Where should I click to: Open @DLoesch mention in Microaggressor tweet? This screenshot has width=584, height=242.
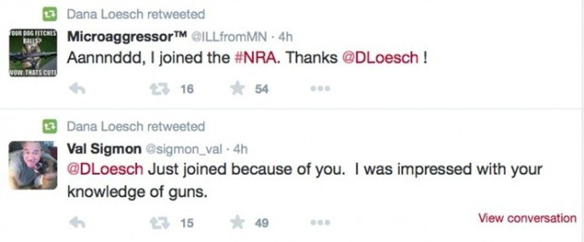pos(379,59)
